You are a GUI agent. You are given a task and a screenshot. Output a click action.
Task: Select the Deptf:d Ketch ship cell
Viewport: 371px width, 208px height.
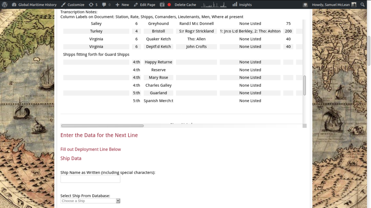(158, 47)
